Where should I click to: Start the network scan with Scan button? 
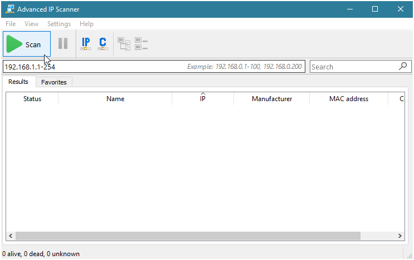coord(26,44)
